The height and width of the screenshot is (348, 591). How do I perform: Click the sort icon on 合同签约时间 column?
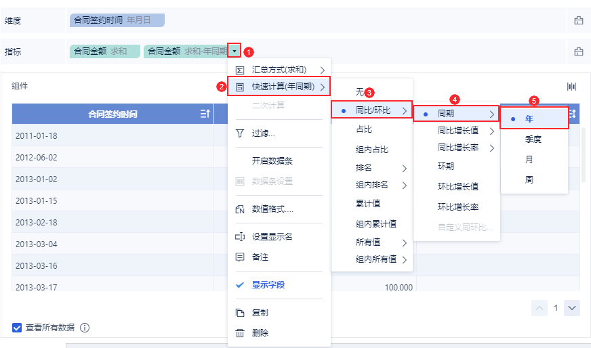click(205, 114)
